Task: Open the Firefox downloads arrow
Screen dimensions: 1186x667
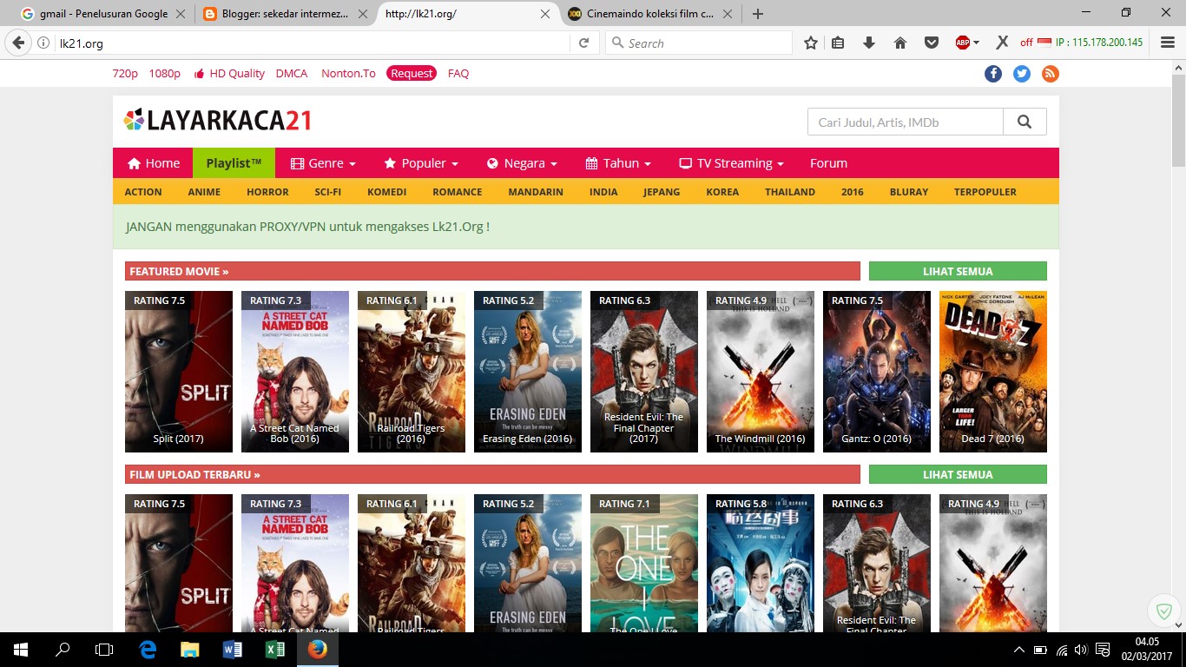Action: coord(869,43)
